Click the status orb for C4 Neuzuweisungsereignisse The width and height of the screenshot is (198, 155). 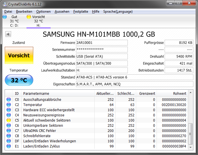coord(9,115)
